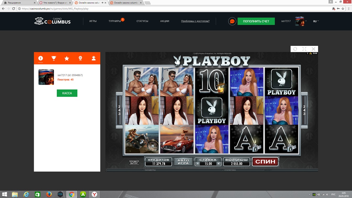
Task: Open the live chat support icon
Action: point(232,21)
